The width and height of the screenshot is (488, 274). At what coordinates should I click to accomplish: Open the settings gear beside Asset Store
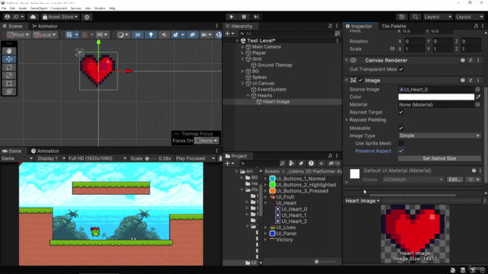87,17
